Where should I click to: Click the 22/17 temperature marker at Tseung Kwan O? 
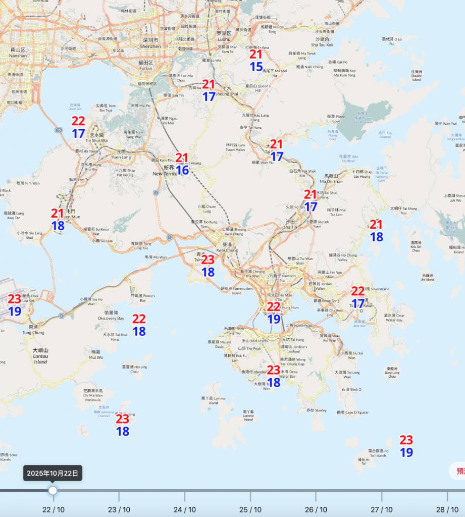coord(358,297)
